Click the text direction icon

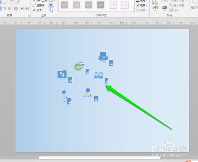click(x=16, y=9)
